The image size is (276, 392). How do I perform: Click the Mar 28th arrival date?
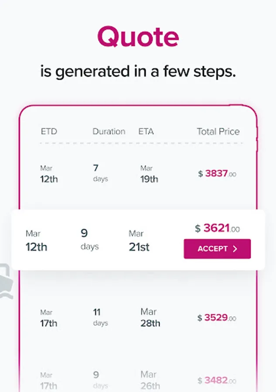(x=150, y=318)
